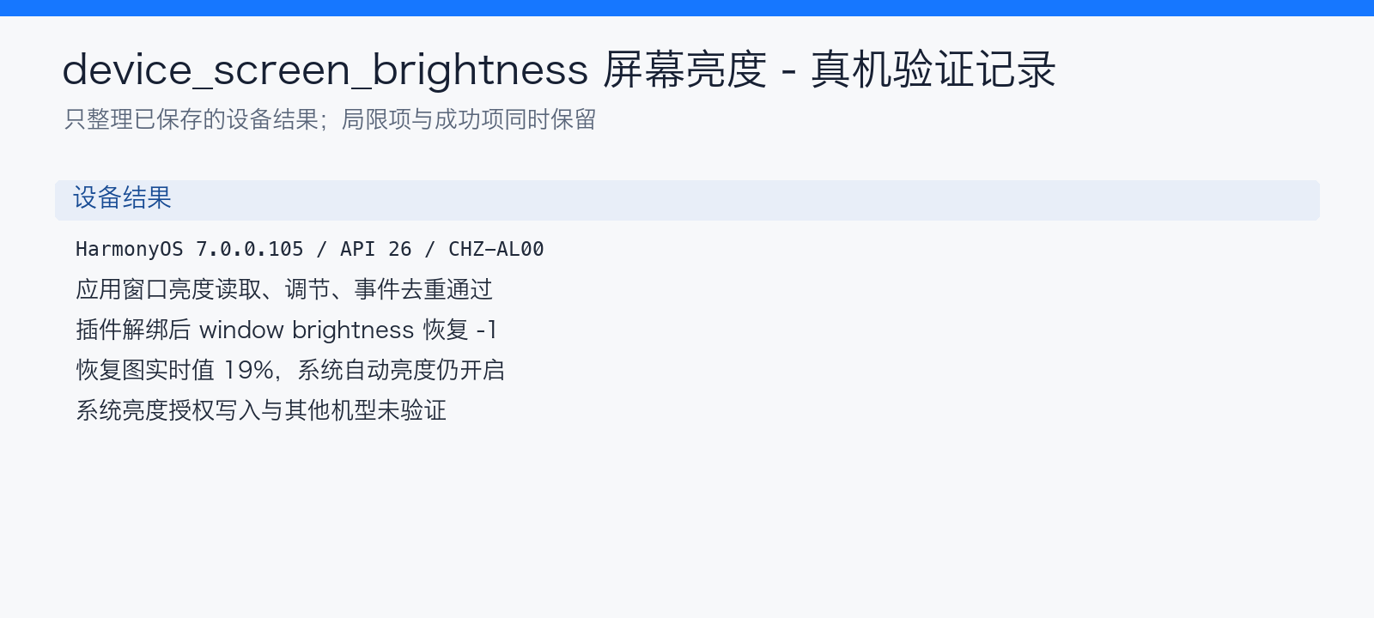Click the 真机验证记录 text in the title
Image resolution: width=1374 pixels, height=618 pixels.
coord(934,70)
